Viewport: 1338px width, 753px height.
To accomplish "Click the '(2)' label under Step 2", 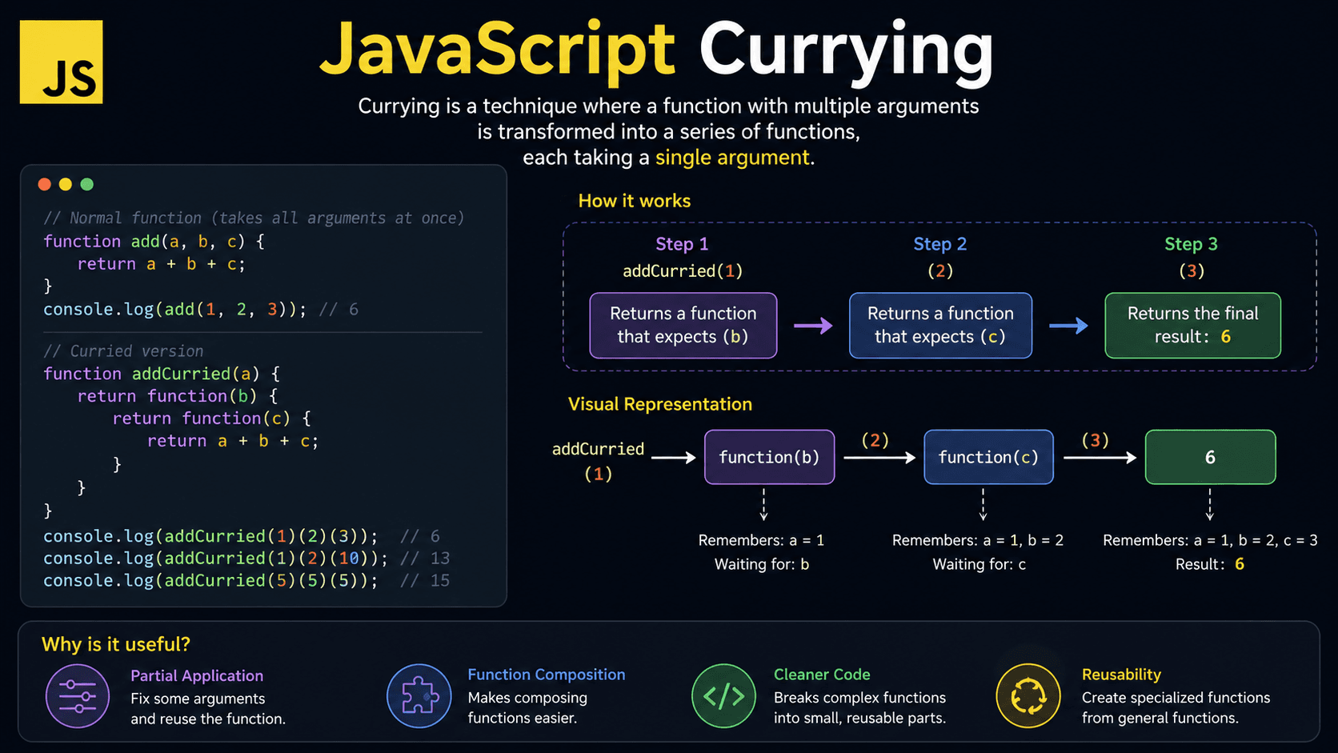I will (940, 271).
